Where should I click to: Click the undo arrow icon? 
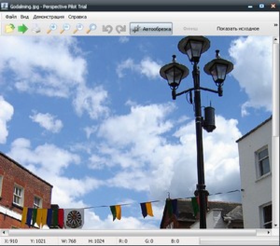point(107,29)
